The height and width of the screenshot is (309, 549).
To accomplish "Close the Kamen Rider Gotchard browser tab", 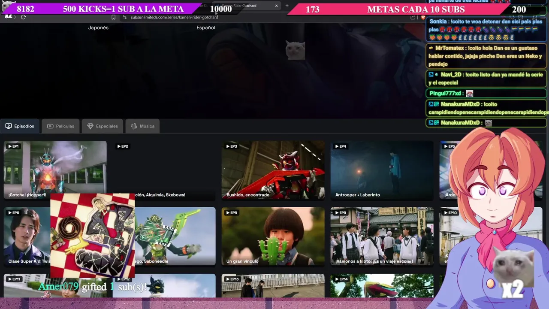I will pos(276,6).
